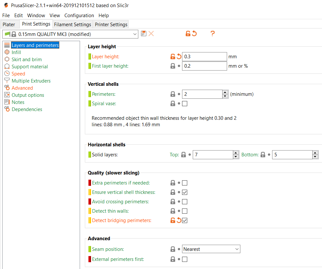
Task: Open the Help menu
Action: point(104,16)
